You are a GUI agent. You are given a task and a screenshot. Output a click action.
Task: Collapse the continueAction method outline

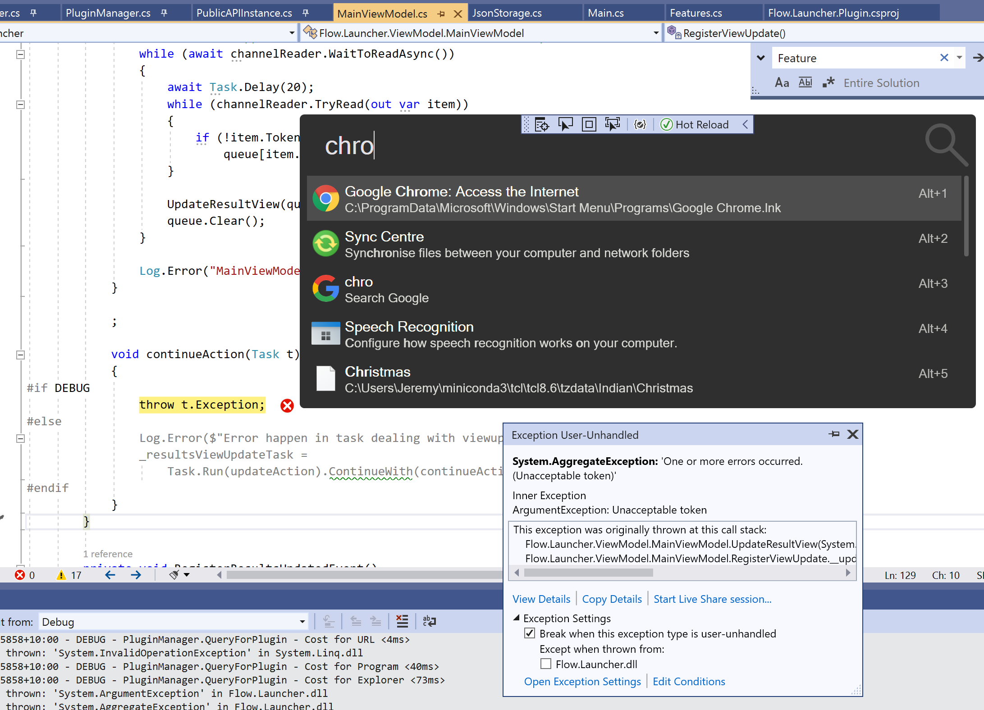pos(20,355)
